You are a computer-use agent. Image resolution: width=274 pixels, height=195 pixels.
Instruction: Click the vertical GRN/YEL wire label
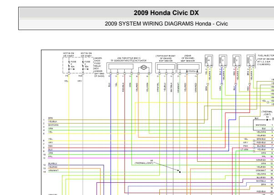158,87
